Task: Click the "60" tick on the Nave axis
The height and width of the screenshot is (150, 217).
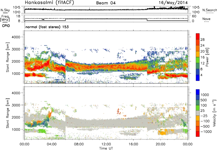Action: 194,16
